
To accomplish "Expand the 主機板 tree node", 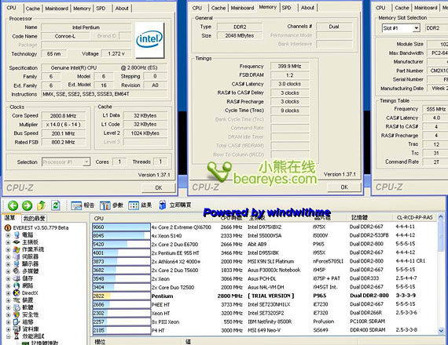I will click(x=8, y=242).
